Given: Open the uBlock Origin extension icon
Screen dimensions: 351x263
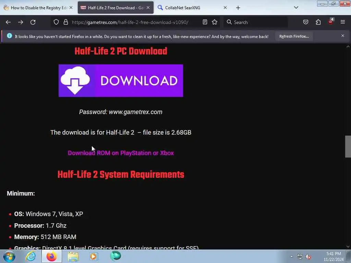Looking at the screenshot, I should [x=331, y=22].
